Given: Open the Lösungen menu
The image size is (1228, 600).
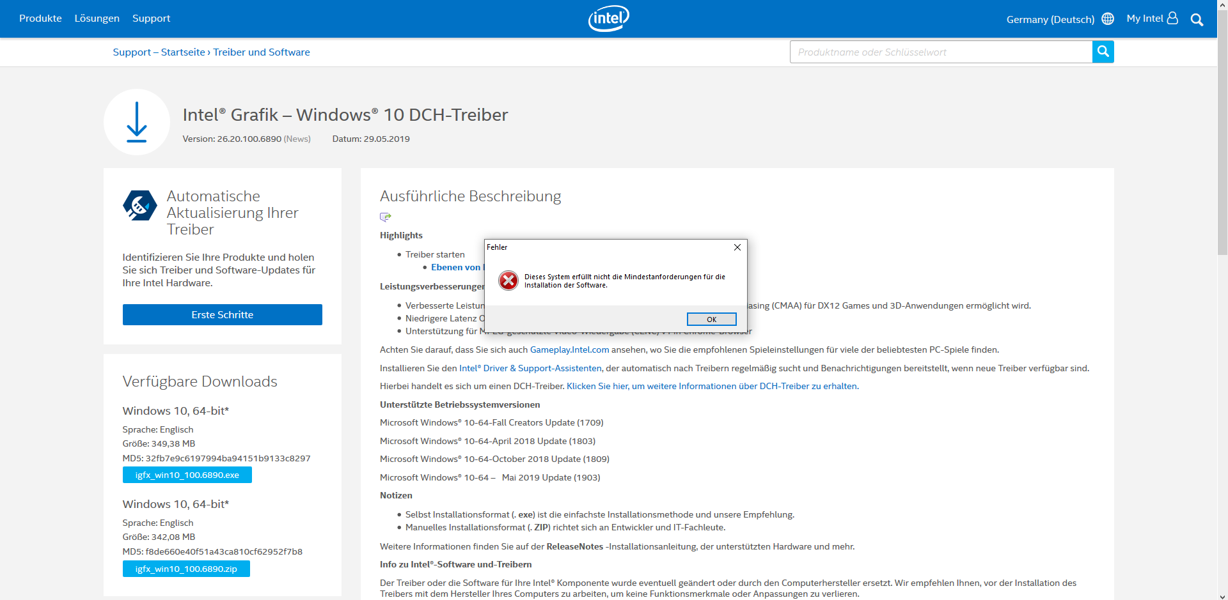Looking at the screenshot, I should [97, 19].
